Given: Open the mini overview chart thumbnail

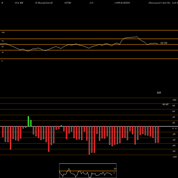Looking at the screenshot, I should pos(88,171).
